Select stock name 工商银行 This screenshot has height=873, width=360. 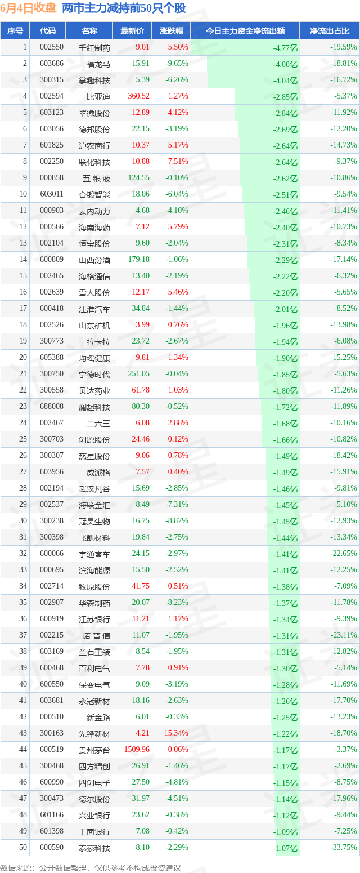point(94,831)
